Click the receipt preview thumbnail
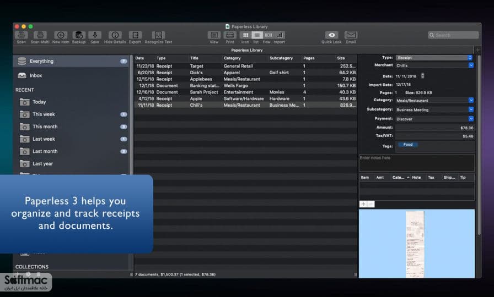The width and height of the screenshot is (494, 297). 415,244
